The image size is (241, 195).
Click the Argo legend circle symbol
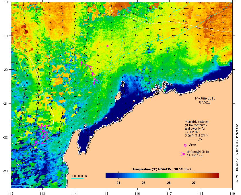(x=185, y=145)
